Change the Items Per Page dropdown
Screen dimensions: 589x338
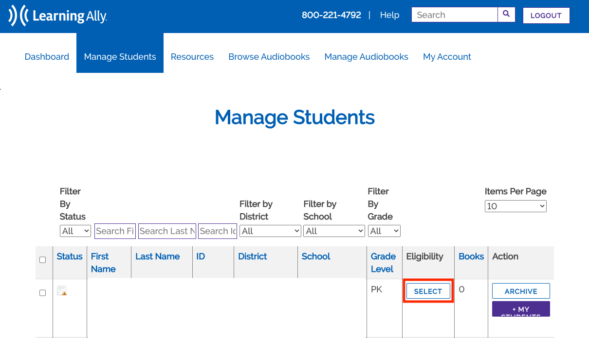[515, 206]
